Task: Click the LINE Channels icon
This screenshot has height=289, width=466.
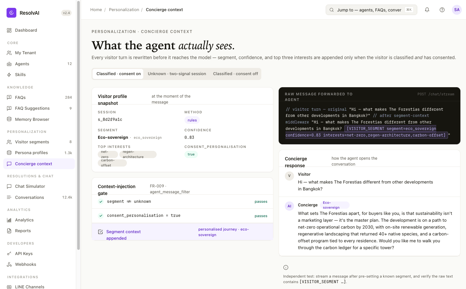Action: click(x=9, y=287)
